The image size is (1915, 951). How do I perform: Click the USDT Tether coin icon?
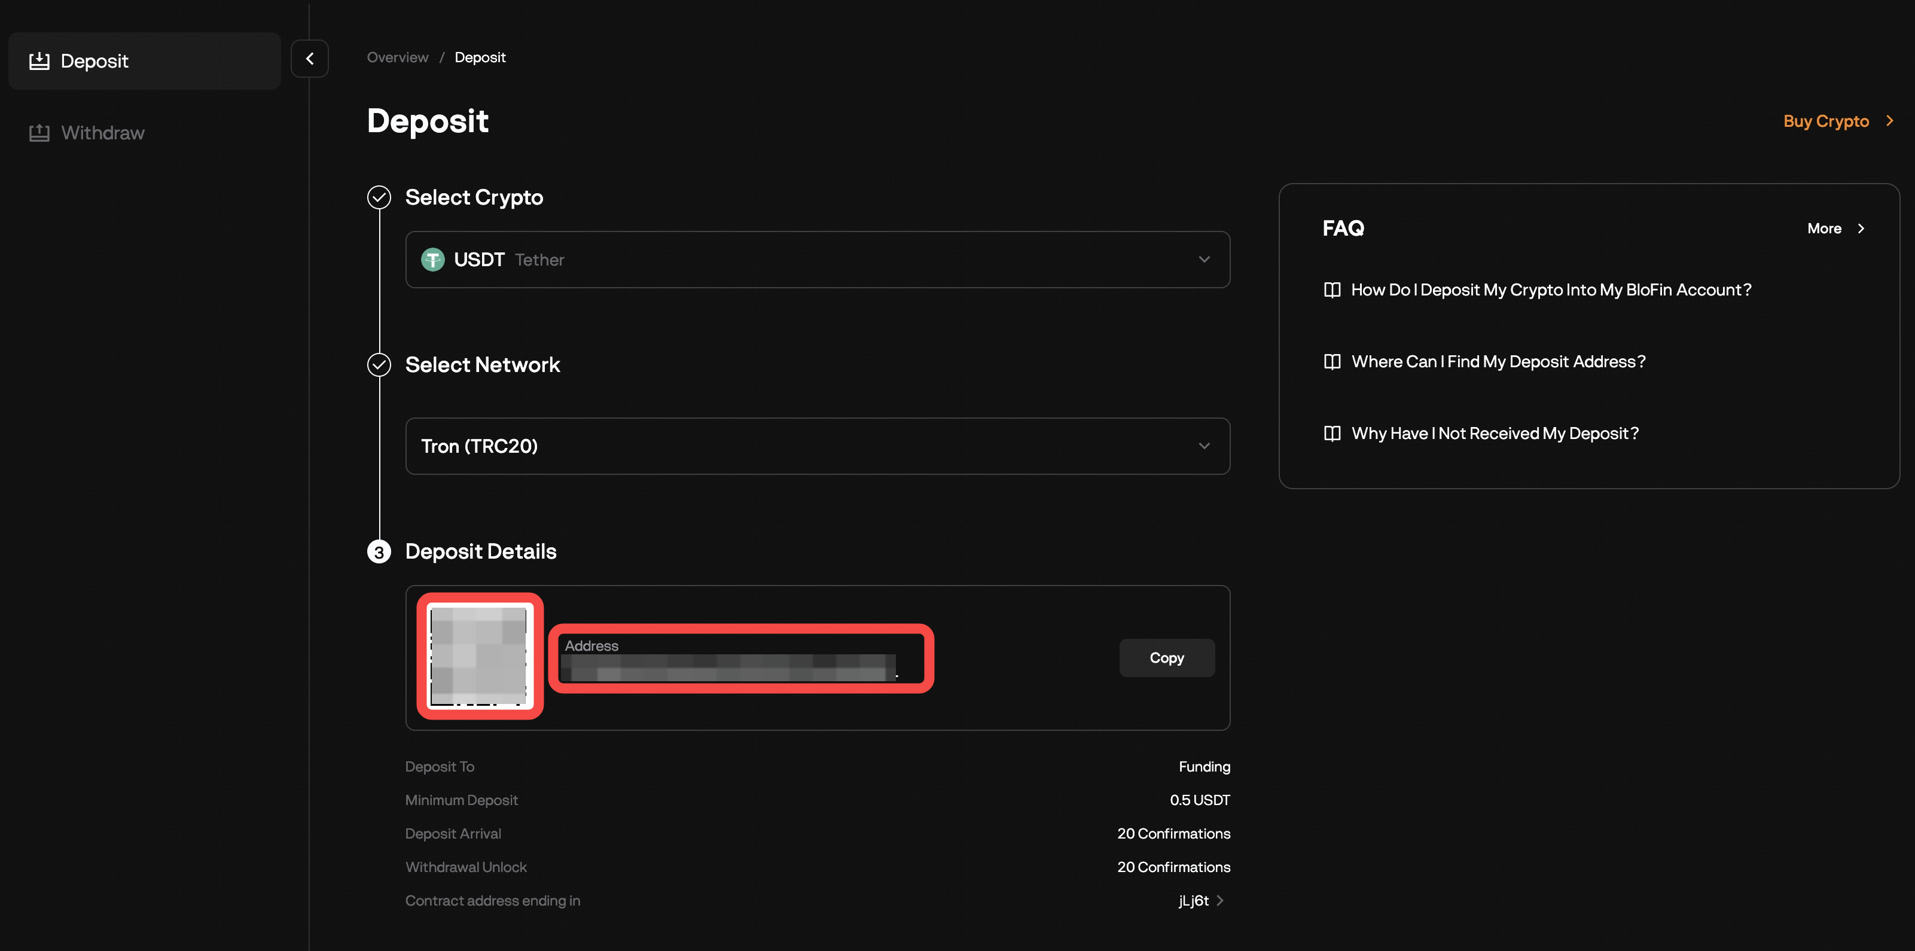[x=432, y=260]
